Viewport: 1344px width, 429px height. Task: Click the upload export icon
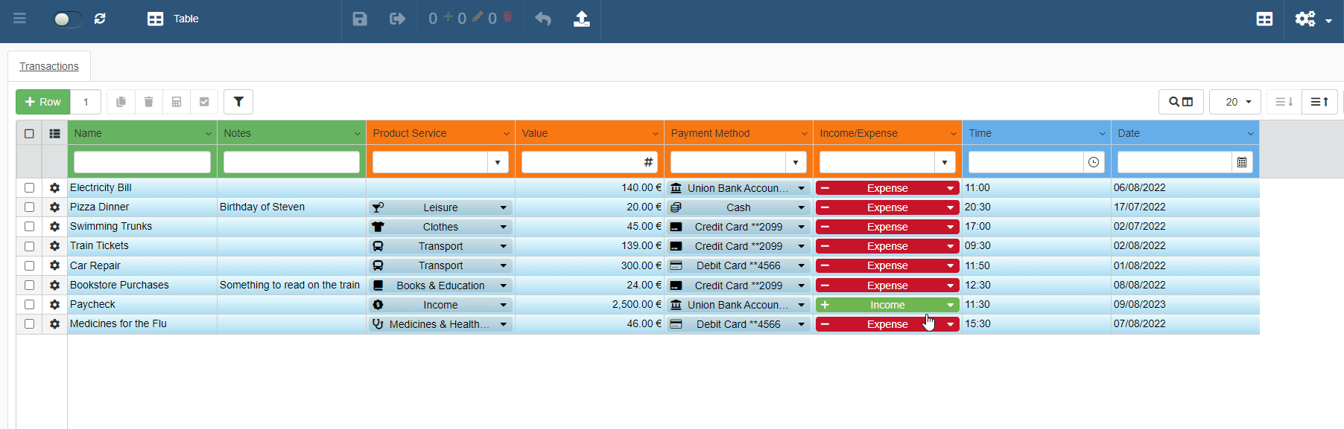tap(582, 19)
